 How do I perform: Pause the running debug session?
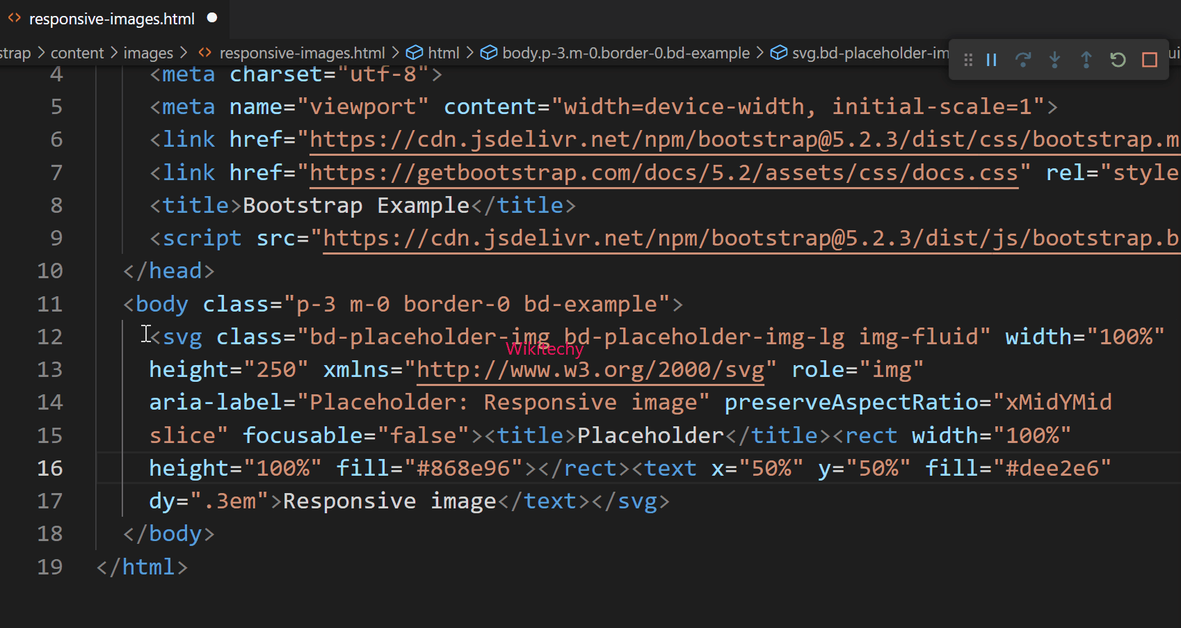[x=991, y=60]
